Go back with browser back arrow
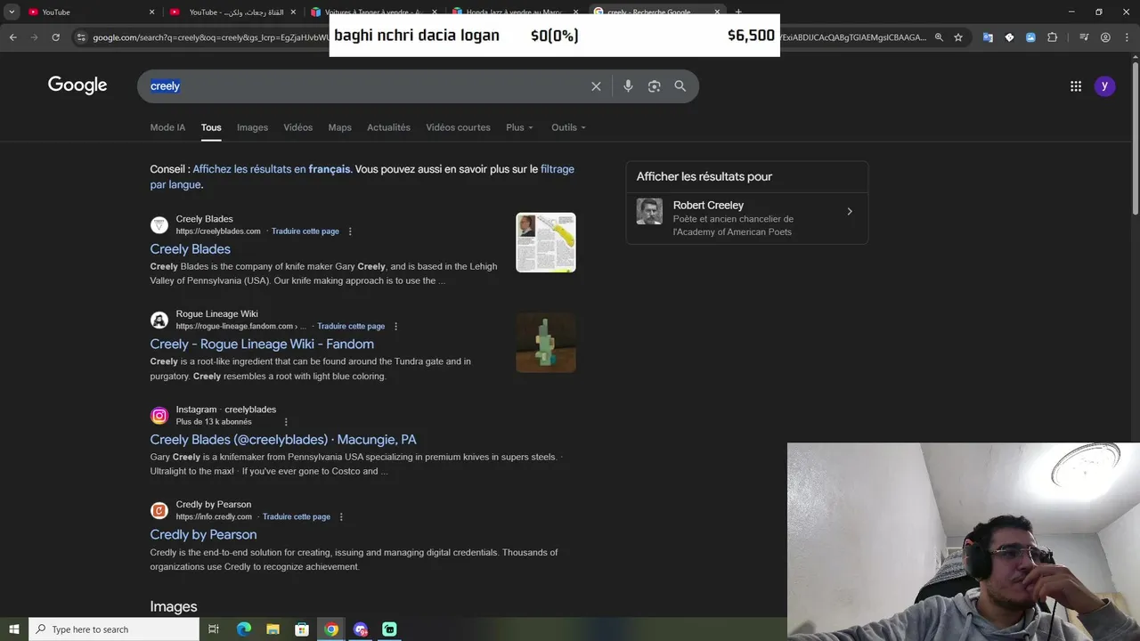Screen dimensions: 1140x641 pos(12,37)
